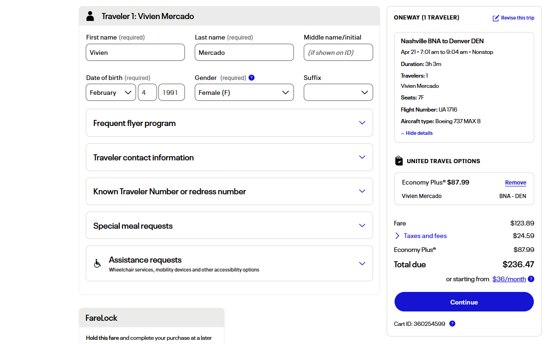Viewport: 559px width, 344px height.
Task: Click the traveler person icon
Action: tap(90, 16)
